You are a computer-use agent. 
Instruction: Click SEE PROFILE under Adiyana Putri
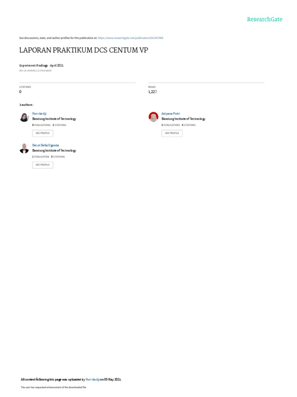coord(172,133)
